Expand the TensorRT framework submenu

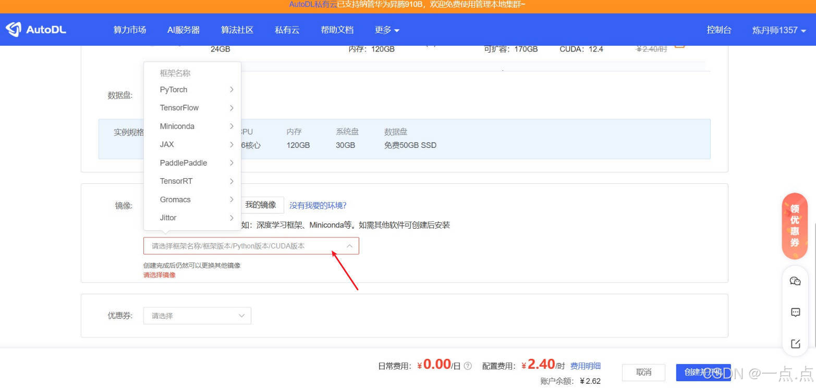192,181
